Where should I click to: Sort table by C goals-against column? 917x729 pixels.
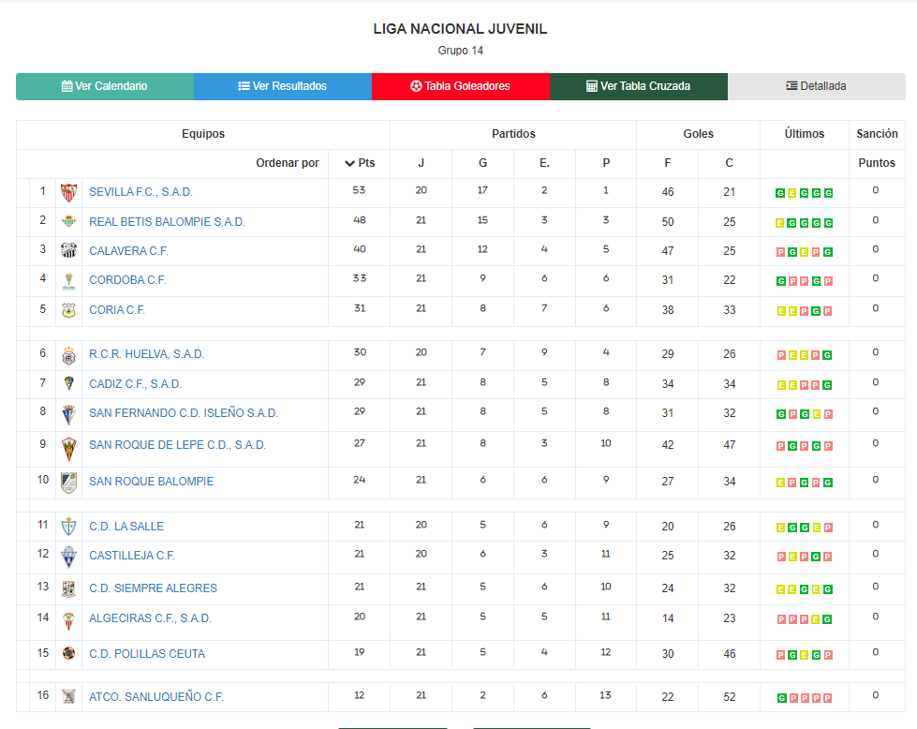pyautogui.click(x=730, y=163)
